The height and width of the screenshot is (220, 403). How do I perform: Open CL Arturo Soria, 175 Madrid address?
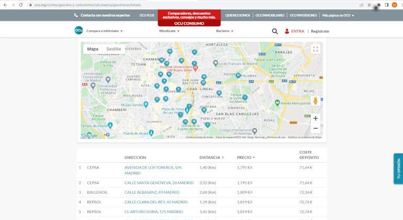pos(154,212)
